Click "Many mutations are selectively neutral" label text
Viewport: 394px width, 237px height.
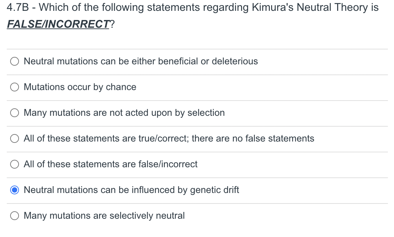tap(104, 216)
